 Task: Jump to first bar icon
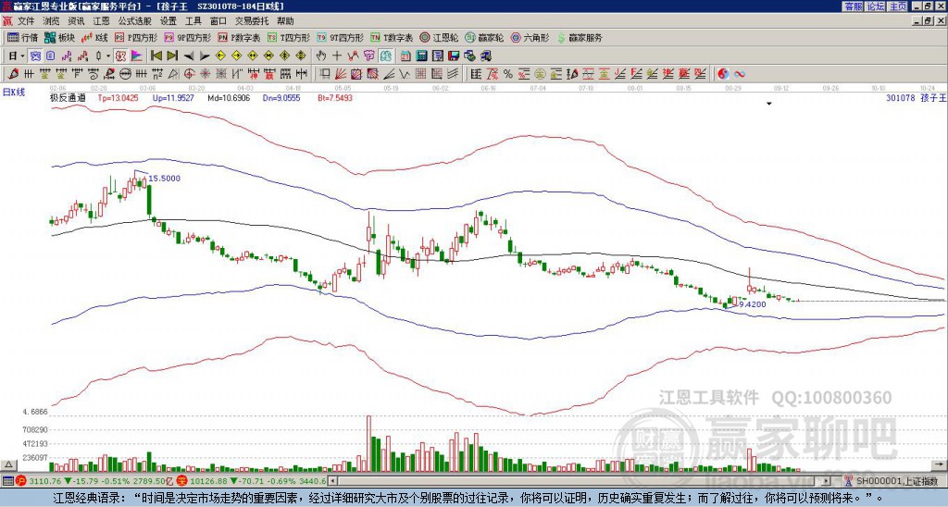[156, 56]
